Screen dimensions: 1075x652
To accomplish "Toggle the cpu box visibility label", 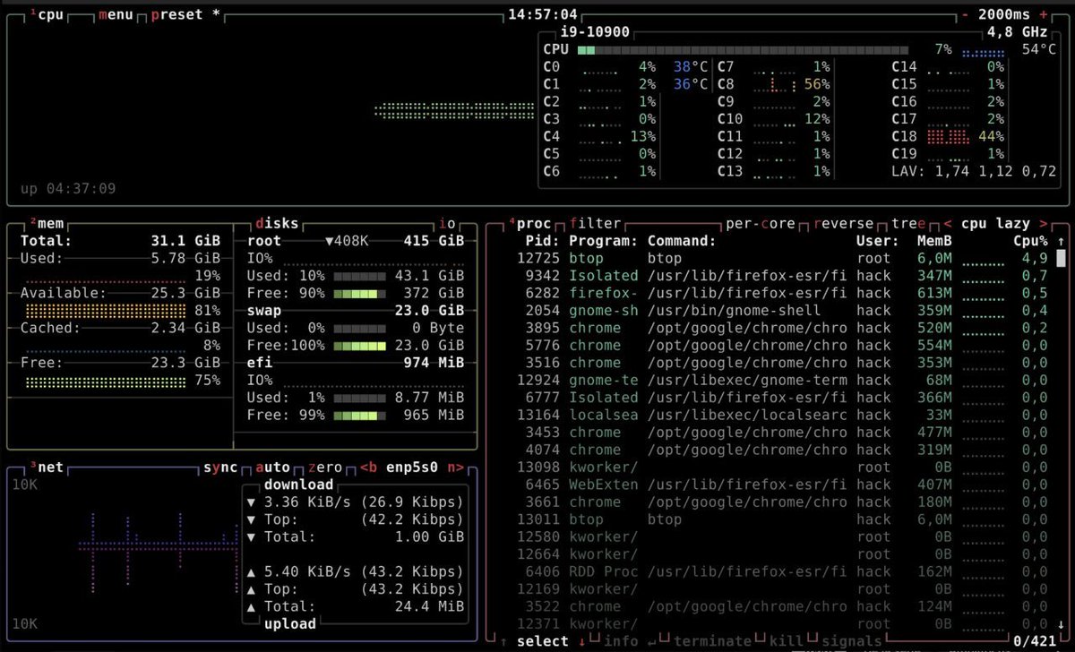I will pos(47,15).
